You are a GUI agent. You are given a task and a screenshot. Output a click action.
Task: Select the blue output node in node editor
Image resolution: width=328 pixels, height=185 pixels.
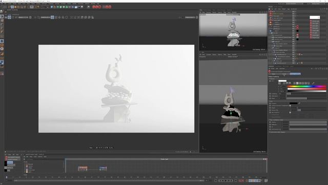click(x=103, y=168)
